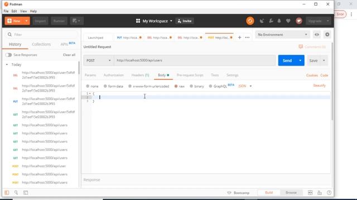Select the raw body radio
The image size is (357, 200).
176,86
